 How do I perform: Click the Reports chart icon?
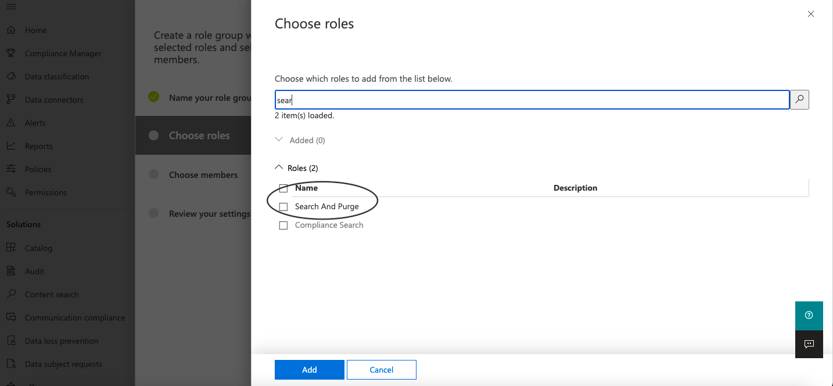pyautogui.click(x=11, y=146)
